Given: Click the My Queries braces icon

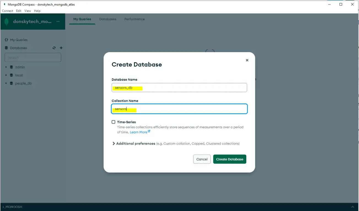Looking at the screenshot, I should 6,40.
